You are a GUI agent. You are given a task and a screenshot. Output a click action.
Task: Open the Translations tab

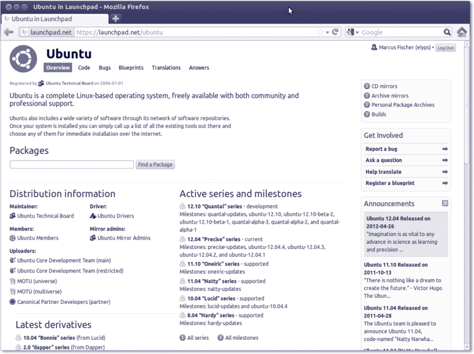pyautogui.click(x=166, y=68)
